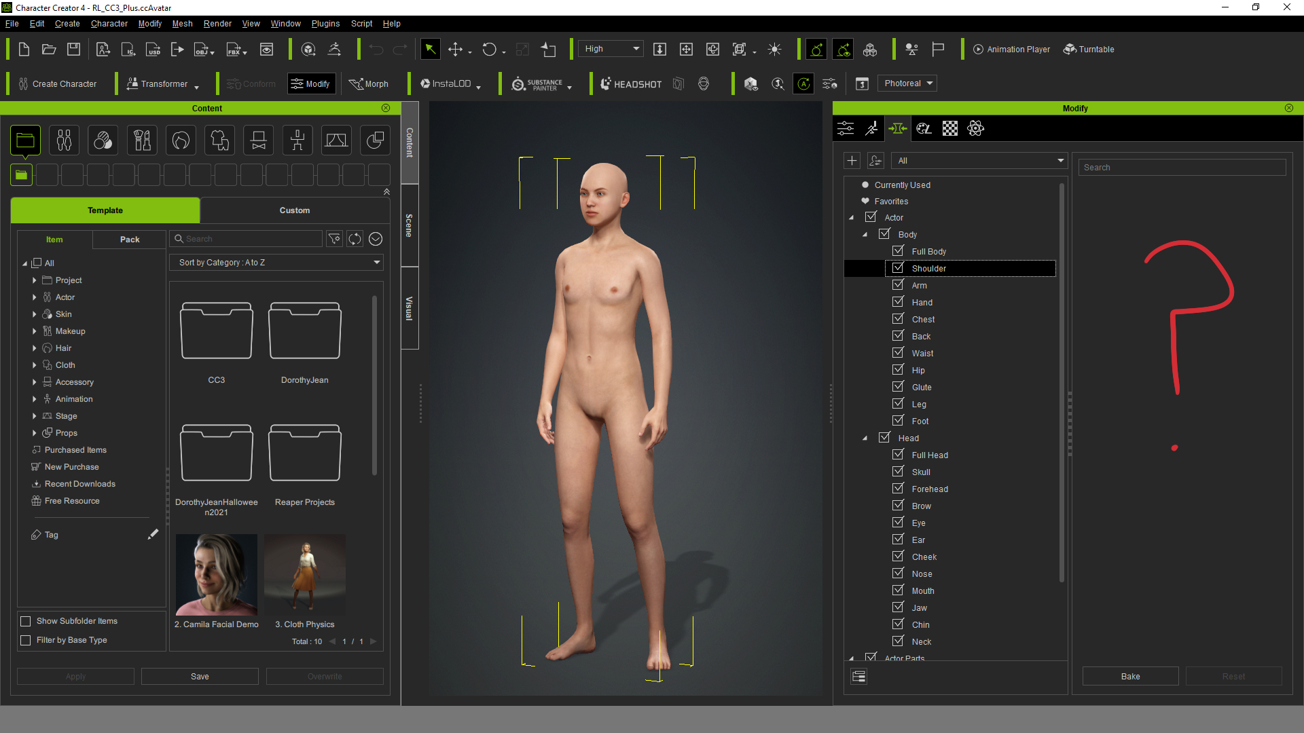Open the Animation content category icon
Viewport: 1304px width, 733px height.
tap(297, 140)
